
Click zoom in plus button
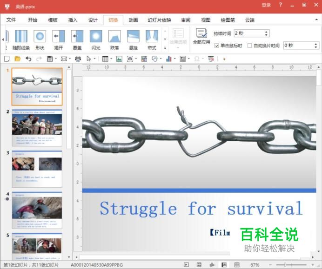[x=313, y=265]
